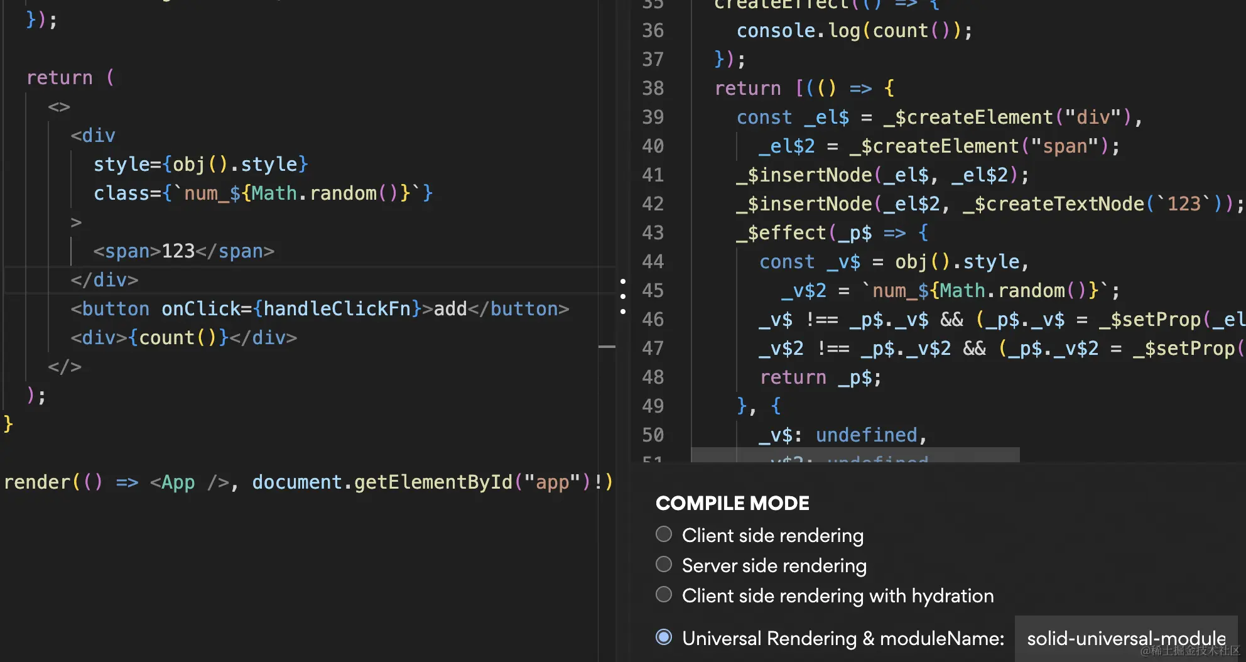Click console.log(count()) in output pane

[855, 31]
